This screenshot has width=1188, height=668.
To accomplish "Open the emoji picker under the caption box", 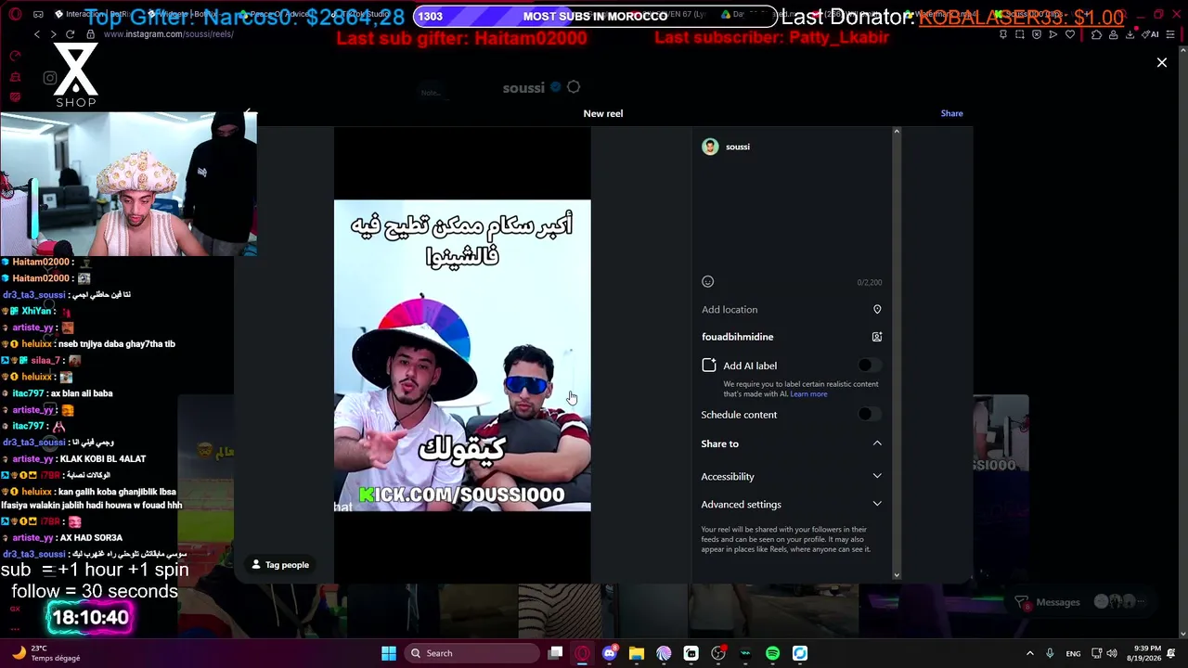I will (708, 281).
